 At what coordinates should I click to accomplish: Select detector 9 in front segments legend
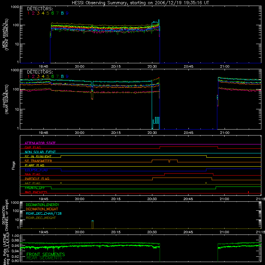(67, 13)
